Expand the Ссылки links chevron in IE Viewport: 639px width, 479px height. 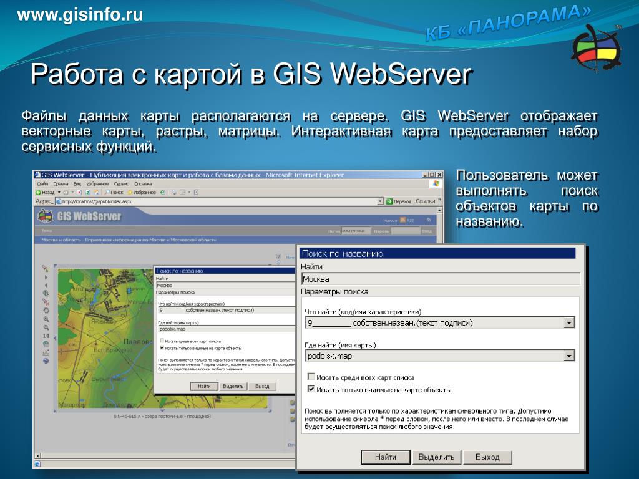click(x=440, y=200)
